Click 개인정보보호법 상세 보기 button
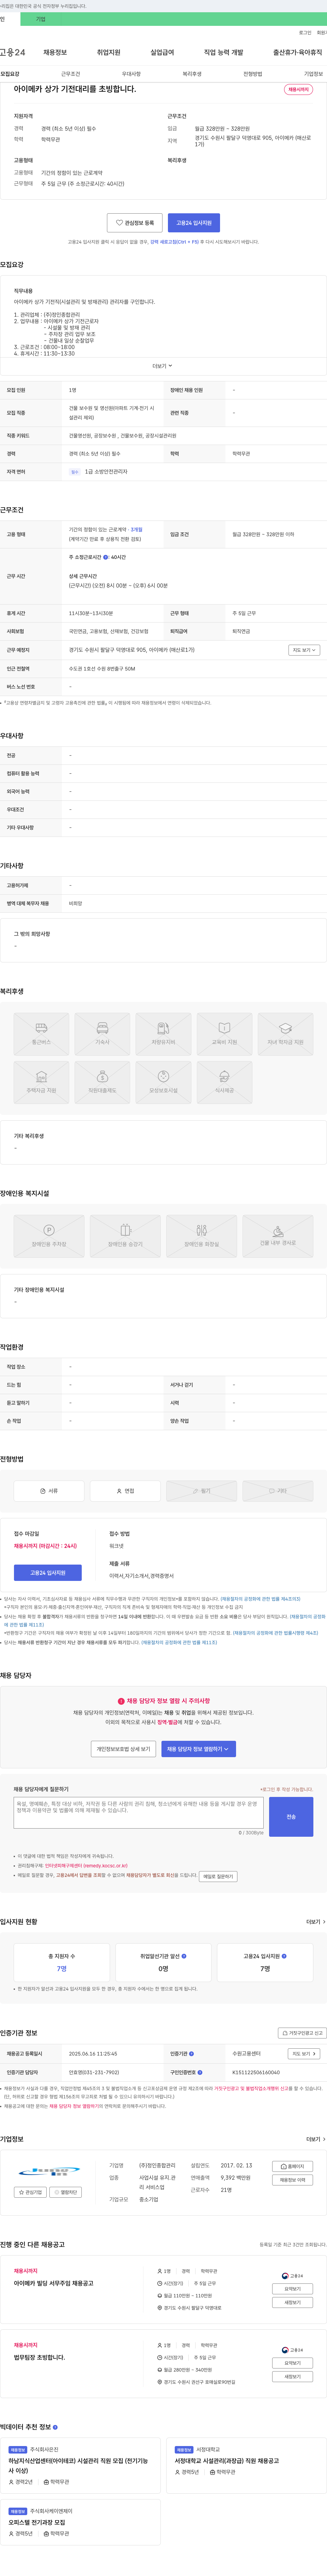 [x=123, y=1749]
